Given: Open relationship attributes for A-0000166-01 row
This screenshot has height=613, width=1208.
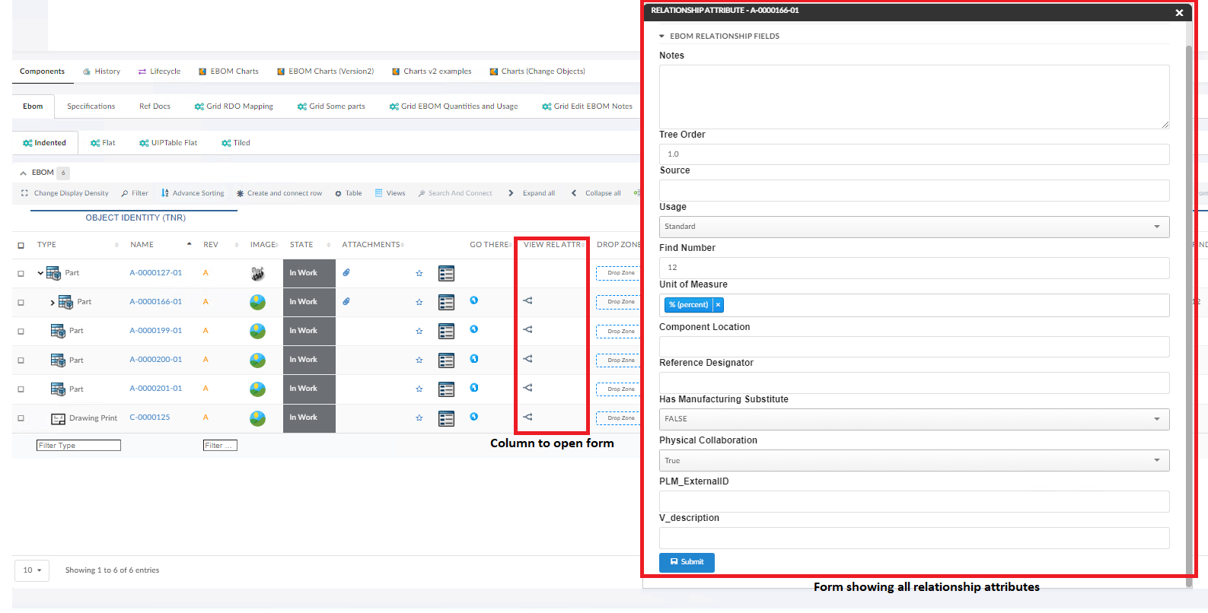Looking at the screenshot, I should pos(528,301).
